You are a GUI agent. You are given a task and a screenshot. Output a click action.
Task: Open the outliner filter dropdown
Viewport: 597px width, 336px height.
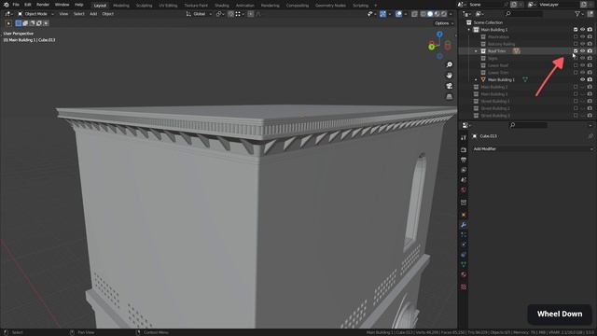(579, 14)
